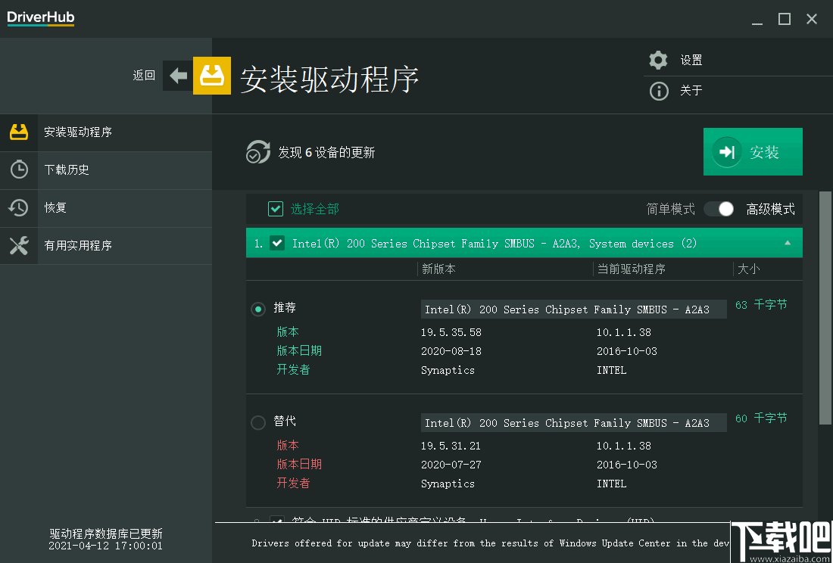The height and width of the screenshot is (563, 833).
Task: Select the 下载历史 clock icon
Action: point(18,170)
